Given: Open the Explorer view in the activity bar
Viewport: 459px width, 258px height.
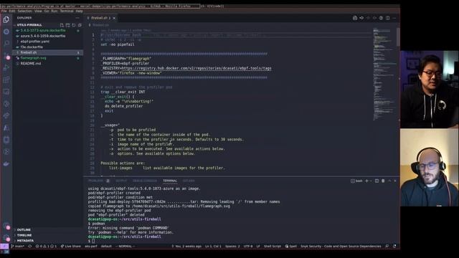Looking at the screenshot, I should [x=6, y=19].
